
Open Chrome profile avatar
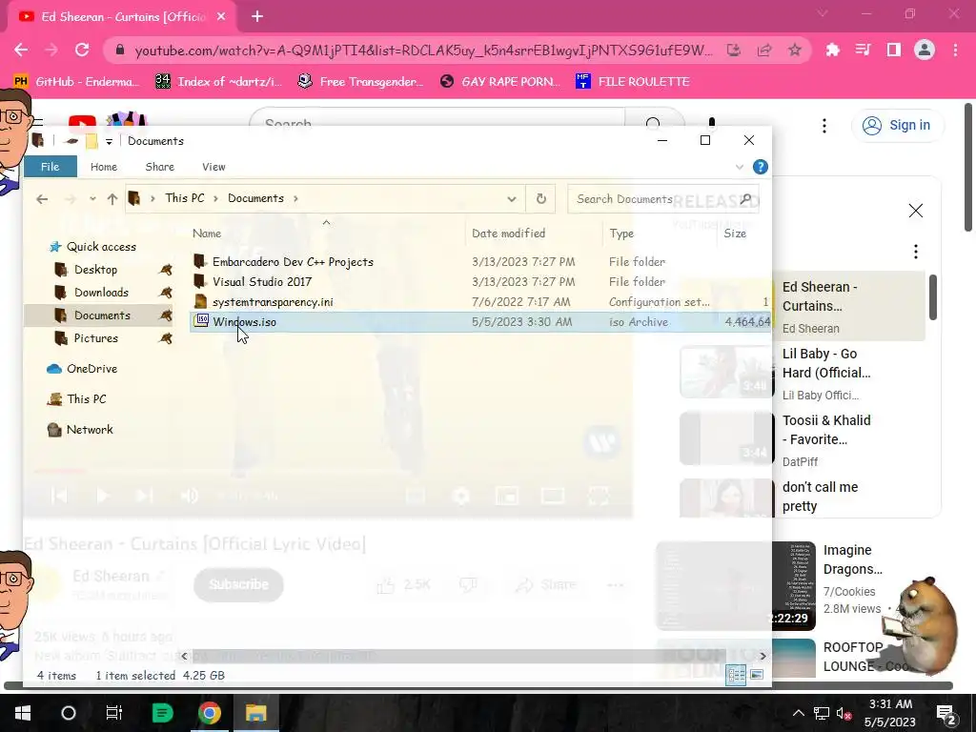tap(925, 50)
